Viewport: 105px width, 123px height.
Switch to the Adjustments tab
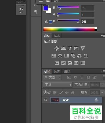click(x=47, y=36)
